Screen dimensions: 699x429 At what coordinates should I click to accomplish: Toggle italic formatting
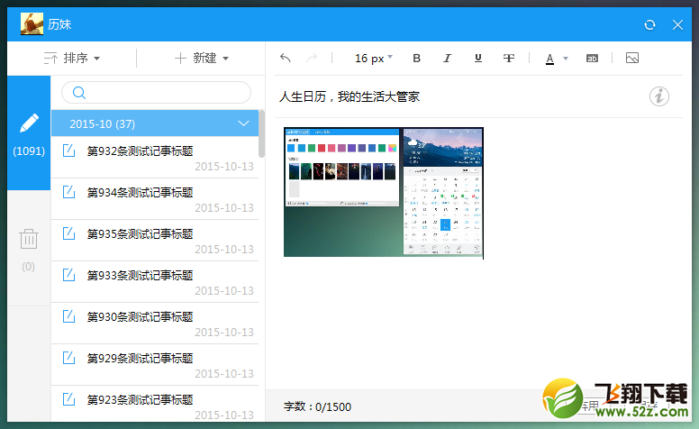click(447, 58)
